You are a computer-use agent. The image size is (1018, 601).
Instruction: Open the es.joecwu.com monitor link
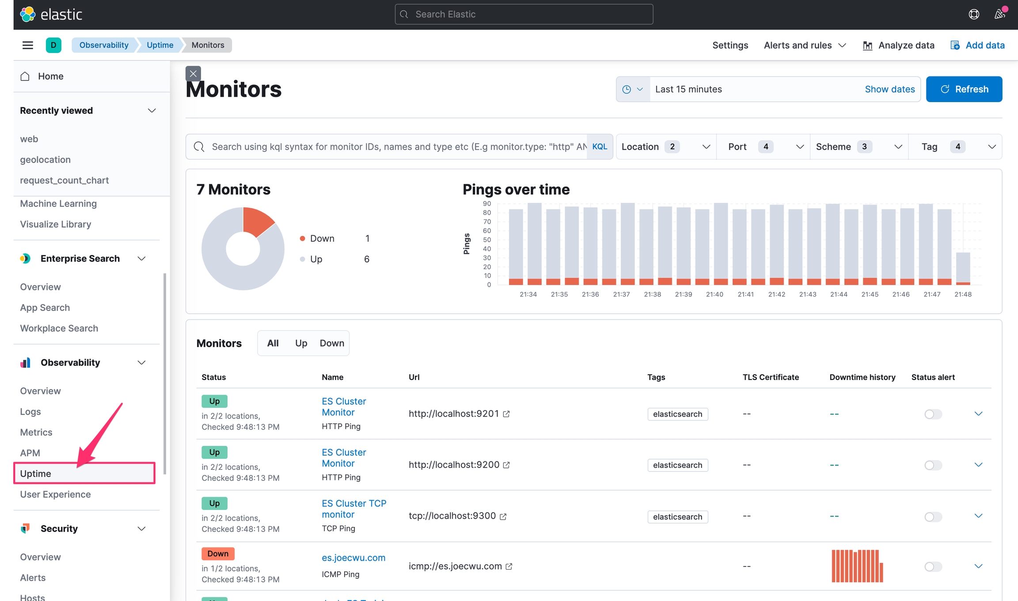coord(353,558)
